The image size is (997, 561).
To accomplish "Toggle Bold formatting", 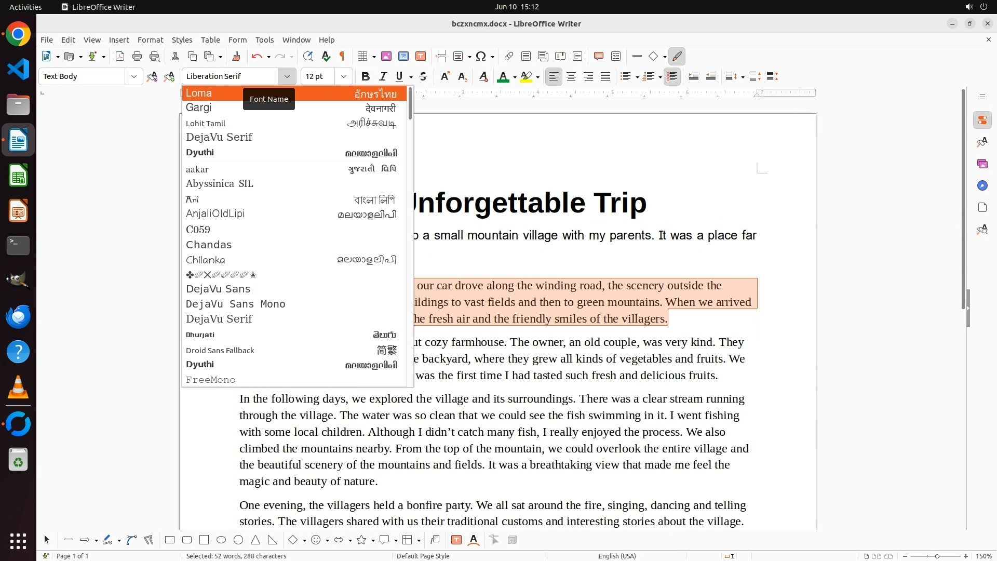I will click(x=365, y=76).
